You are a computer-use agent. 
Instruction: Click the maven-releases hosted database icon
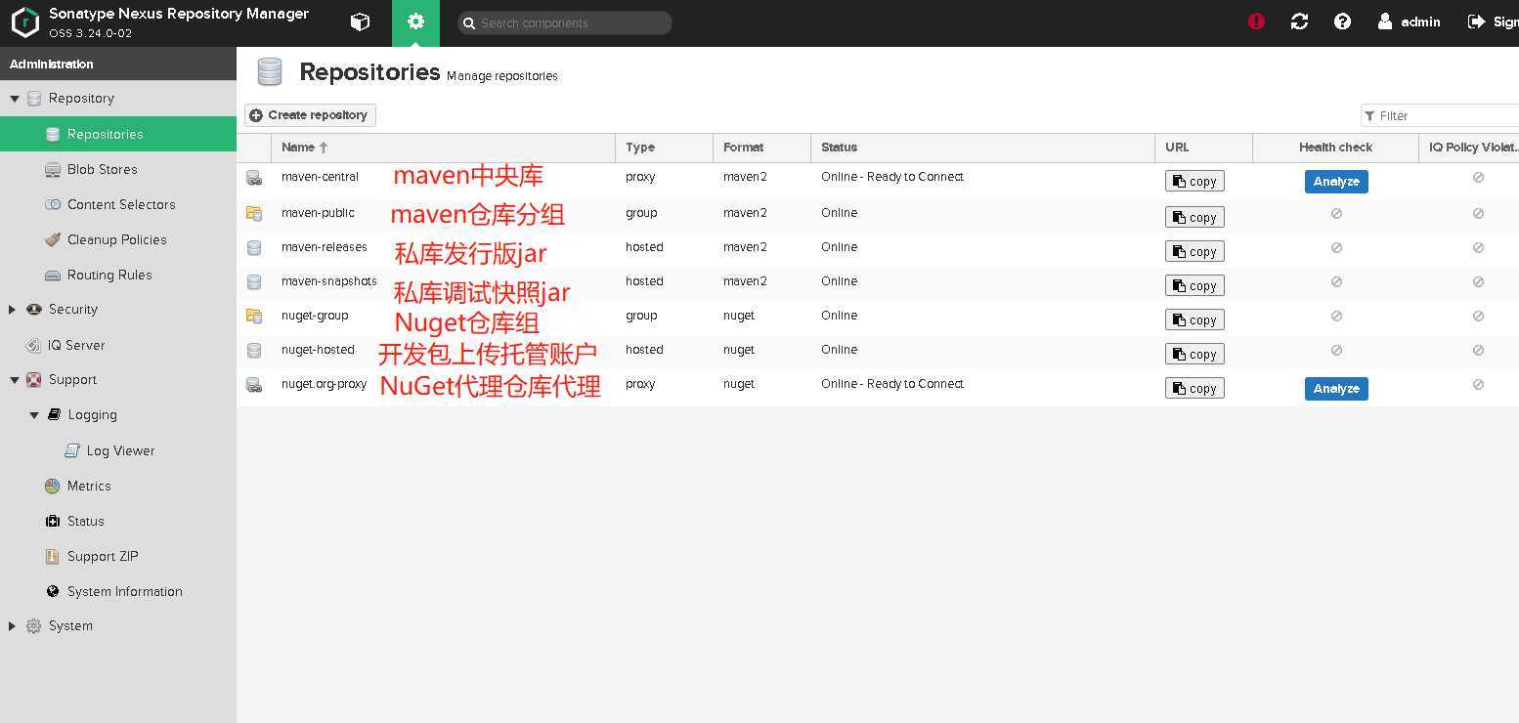point(254,248)
